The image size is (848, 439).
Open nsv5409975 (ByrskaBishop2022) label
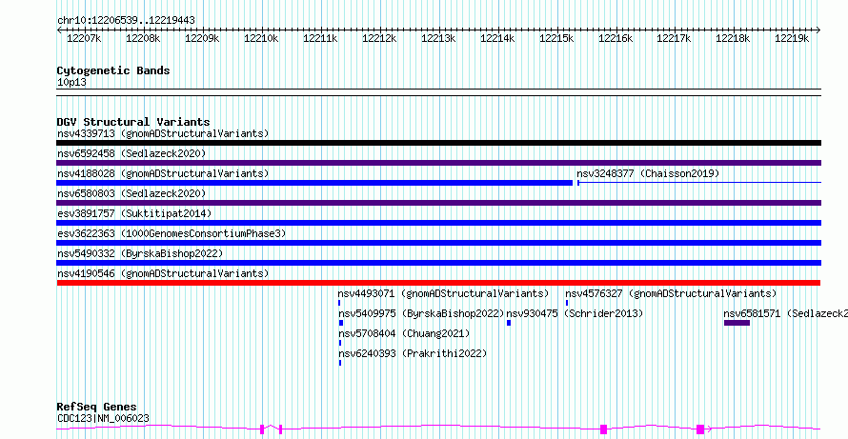click(421, 313)
